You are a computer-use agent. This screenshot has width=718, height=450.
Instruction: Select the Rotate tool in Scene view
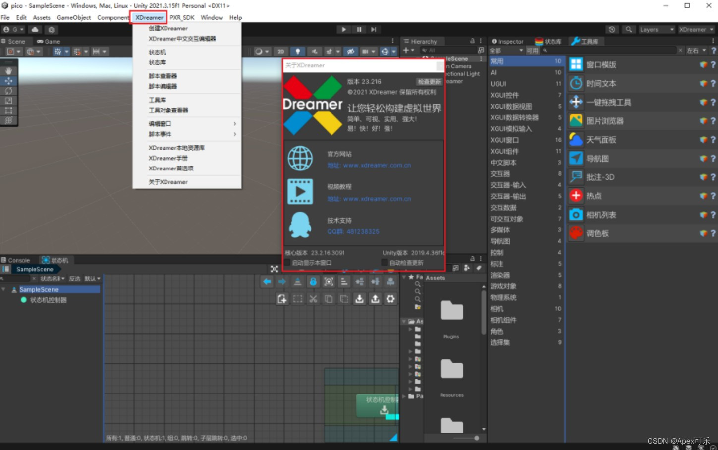9,91
